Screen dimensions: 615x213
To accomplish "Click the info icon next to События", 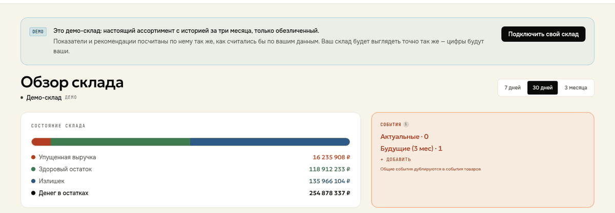I will click(x=406, y=124).
